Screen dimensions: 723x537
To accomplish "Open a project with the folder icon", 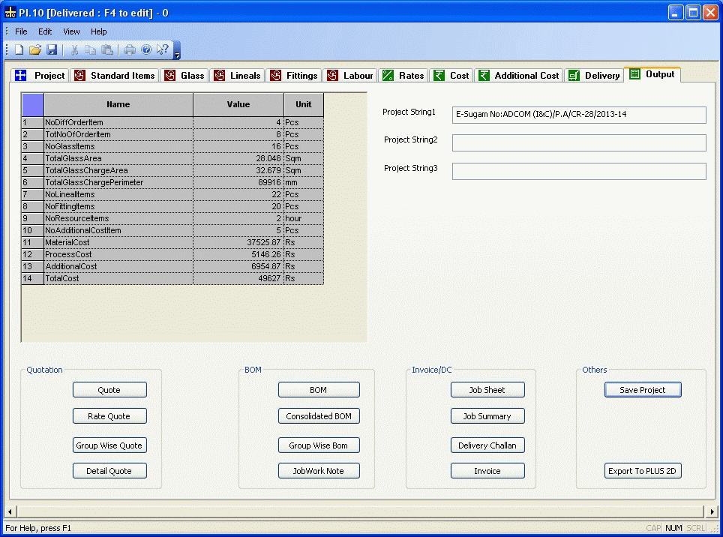I will coord(35,50).
